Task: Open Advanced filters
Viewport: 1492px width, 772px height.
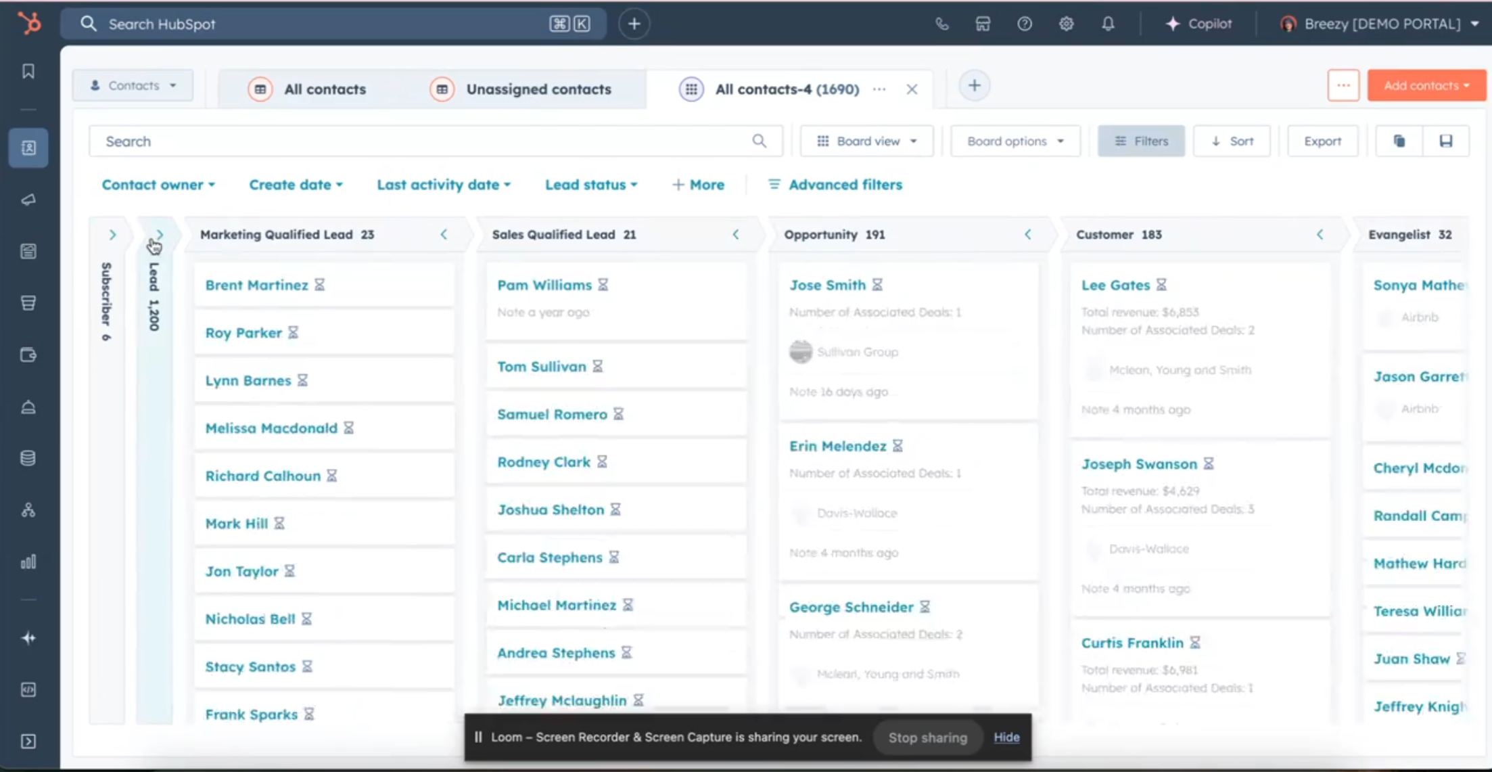Action: (835, 185)
